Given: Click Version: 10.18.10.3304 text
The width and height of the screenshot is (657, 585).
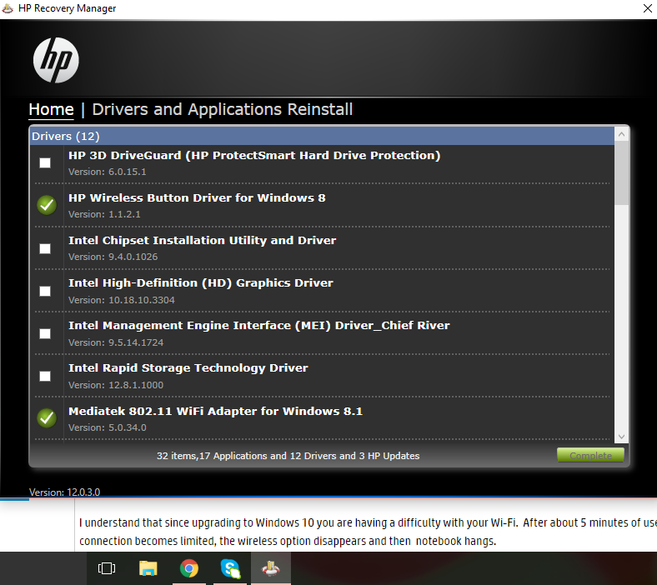Looking at the screenshot, I should 122,300.
